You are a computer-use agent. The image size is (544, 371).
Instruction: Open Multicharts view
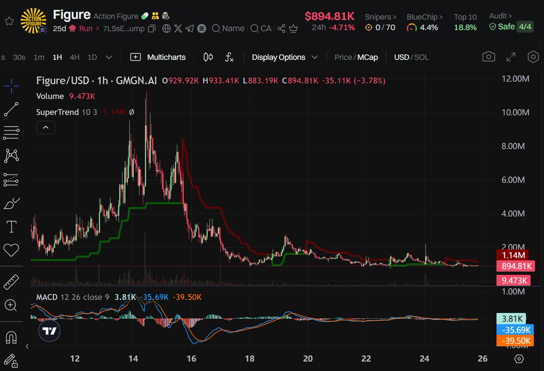(x=158, y=57)
